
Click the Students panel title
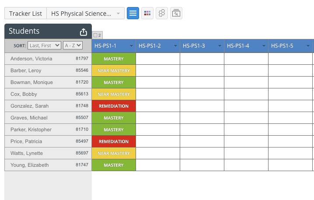24,31
